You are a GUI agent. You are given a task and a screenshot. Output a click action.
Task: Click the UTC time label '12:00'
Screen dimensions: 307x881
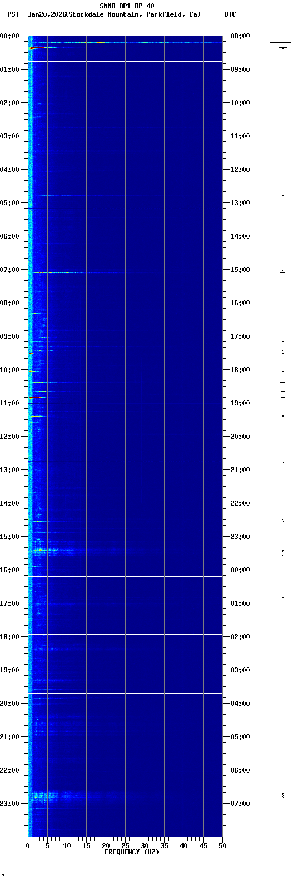pyautogui.click(x=240, y=170)
